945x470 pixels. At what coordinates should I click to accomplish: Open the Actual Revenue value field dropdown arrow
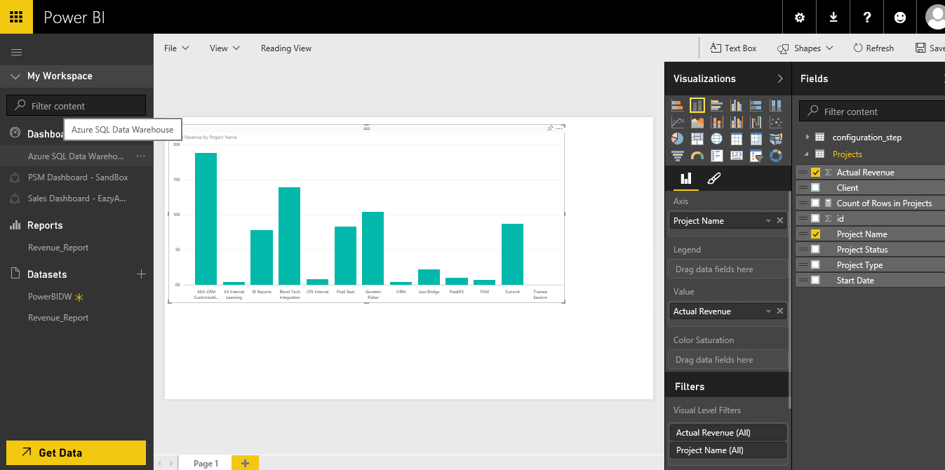coord(769,311)
